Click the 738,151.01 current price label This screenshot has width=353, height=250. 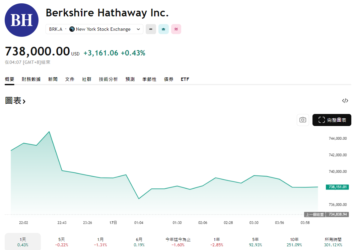337,187
